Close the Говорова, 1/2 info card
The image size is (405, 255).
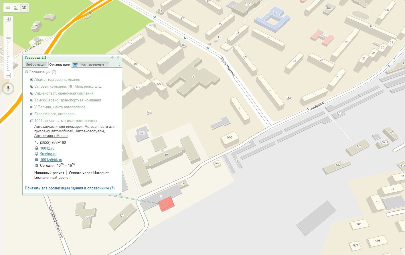point(118,58)
